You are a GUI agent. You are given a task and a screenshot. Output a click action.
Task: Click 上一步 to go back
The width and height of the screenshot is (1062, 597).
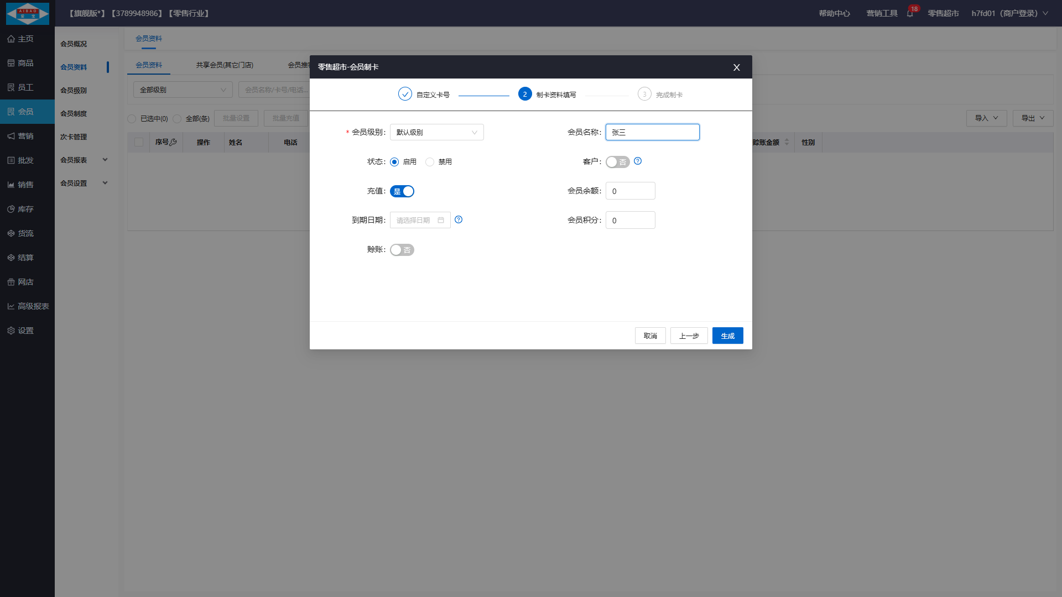[689, 336]
